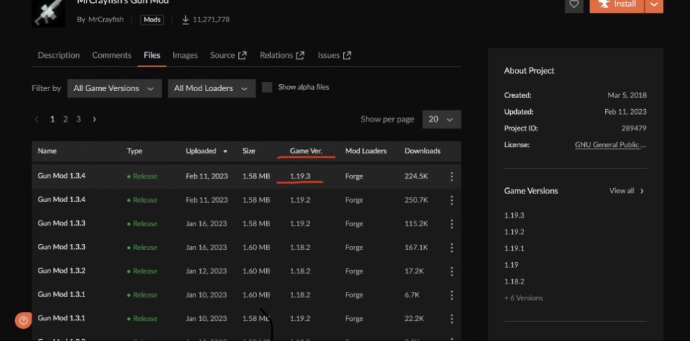
Task: Switch to the Comments tab
Action: [111, 55]
